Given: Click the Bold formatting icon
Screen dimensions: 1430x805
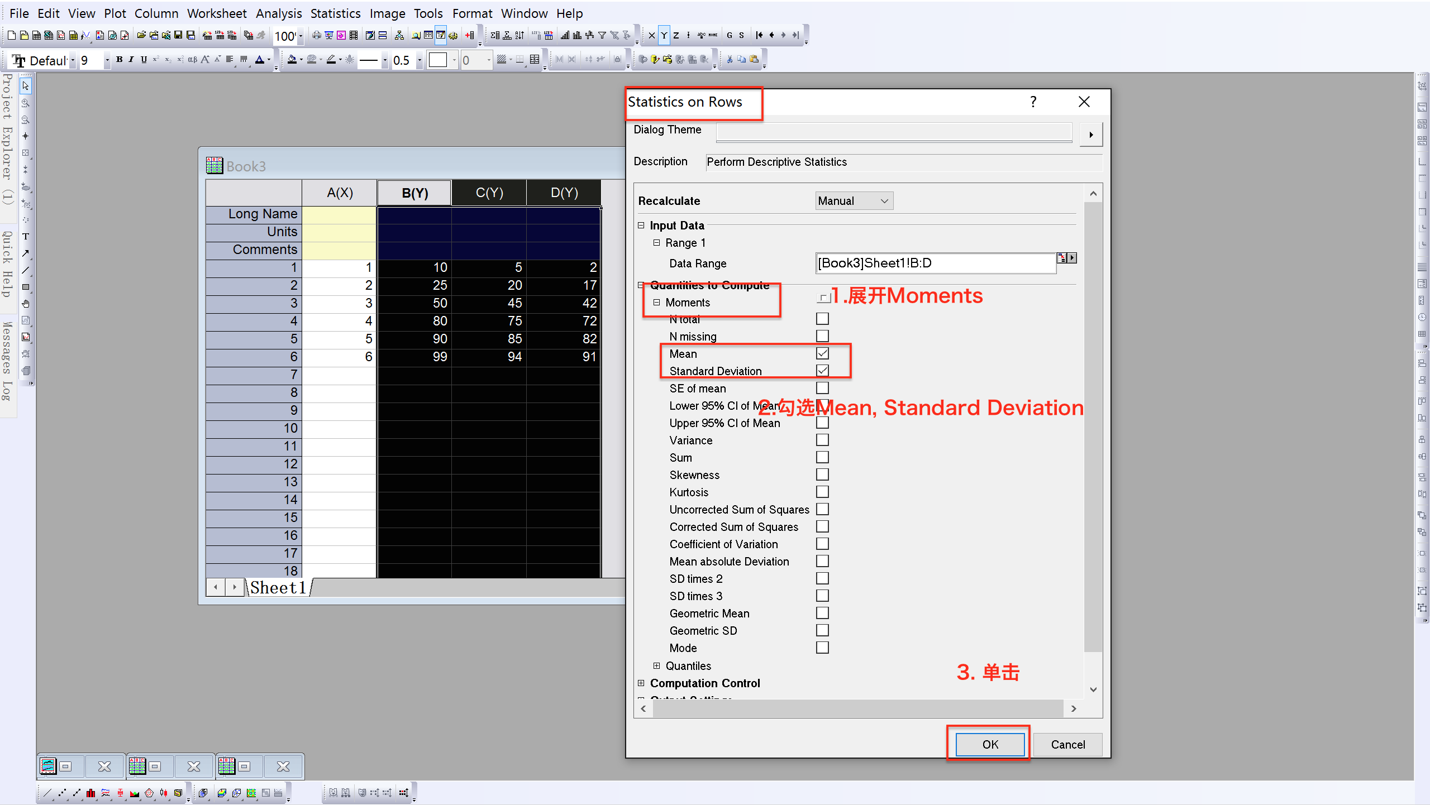Looking at the screenshot, I should 119,60.
